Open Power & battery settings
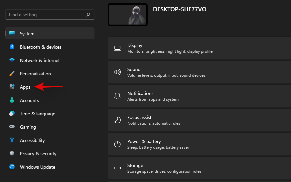 (x=200, y=144)
